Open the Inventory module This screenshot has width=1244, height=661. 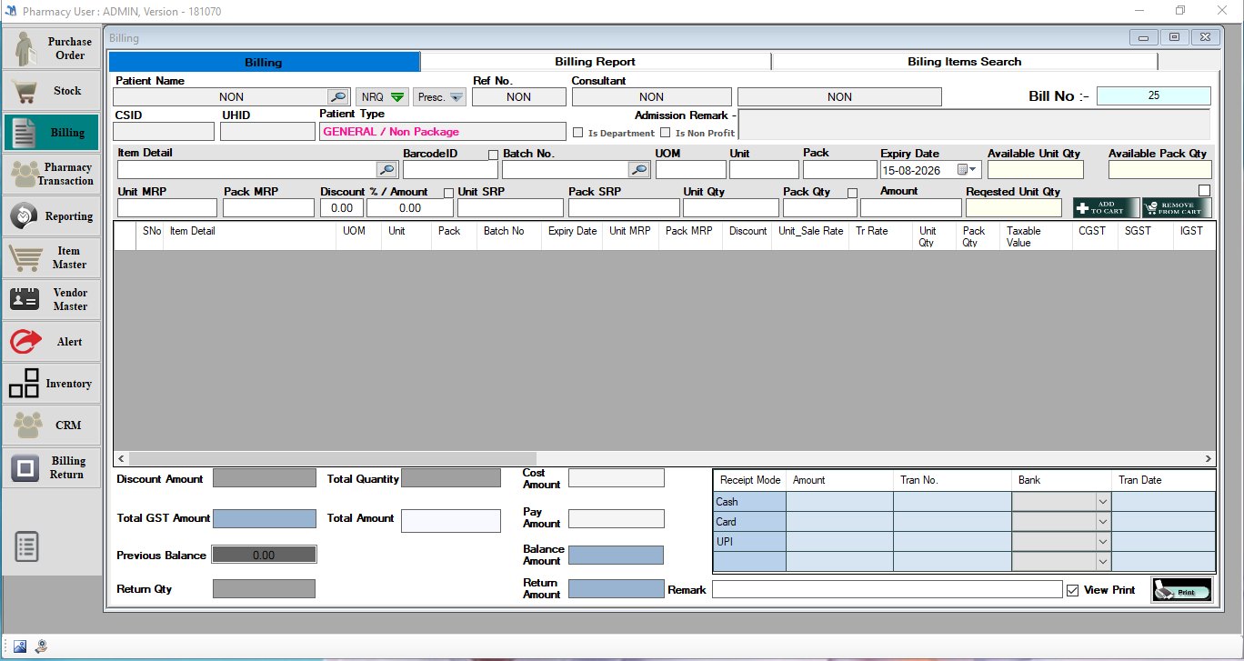tap(51, 384)
